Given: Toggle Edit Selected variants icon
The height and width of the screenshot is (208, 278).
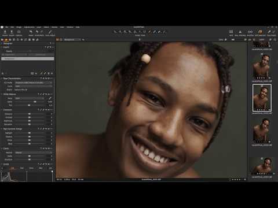Looking at the screenshot, I should coord(260,32).
